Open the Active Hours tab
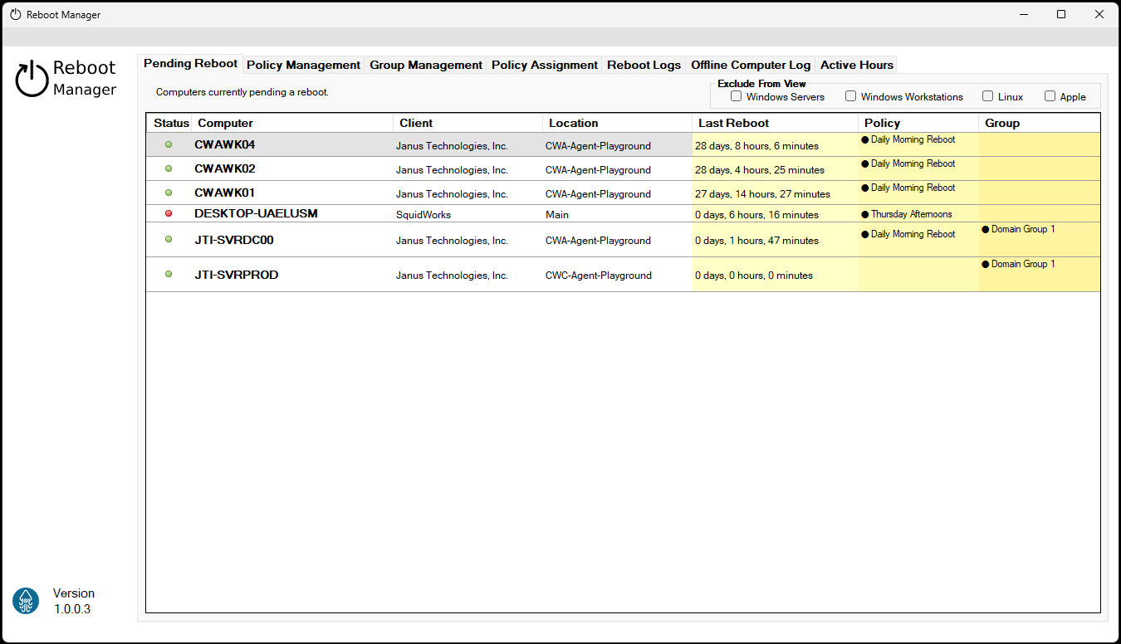The image size is (1121, 644). click(x=857, y=65)
